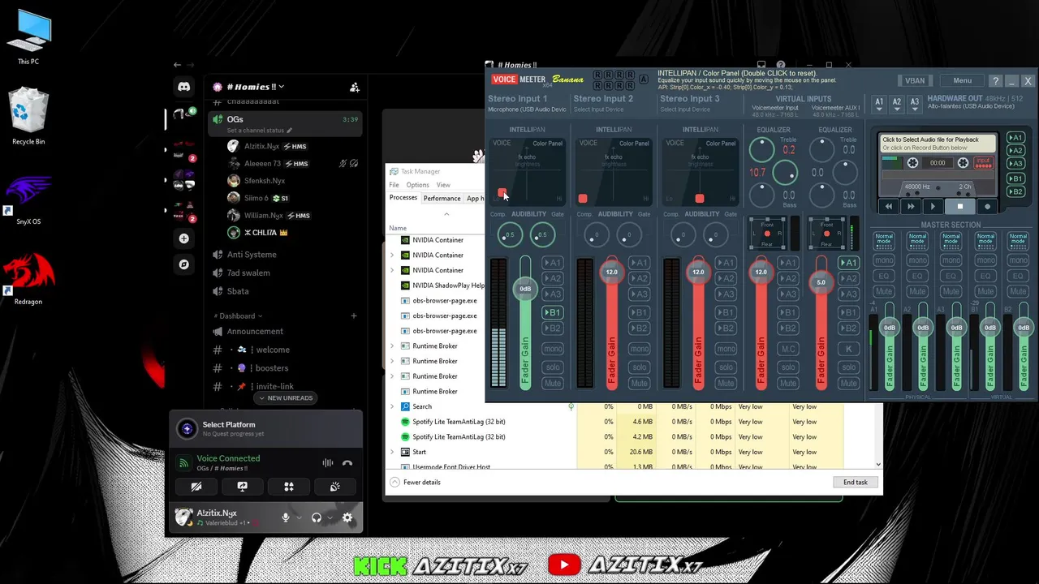
Task: Open Discord soundboard button
Action: 334,487
